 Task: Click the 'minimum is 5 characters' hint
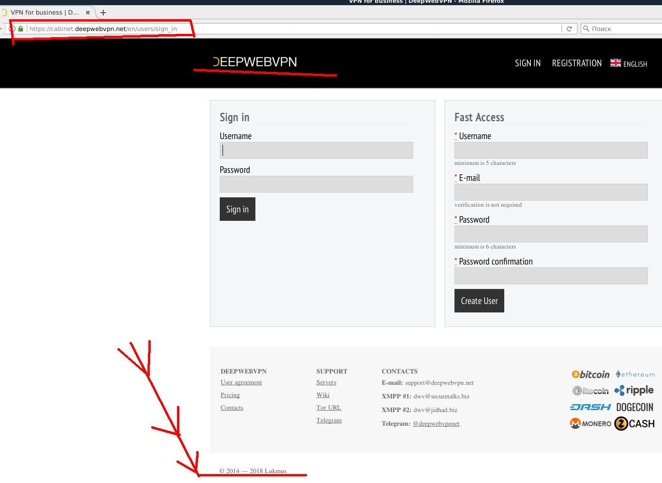485,163
